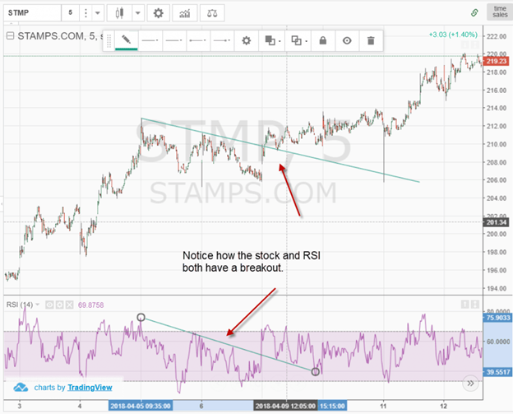Open the visual order layers dropdown
513x414 pixels.
272,40
